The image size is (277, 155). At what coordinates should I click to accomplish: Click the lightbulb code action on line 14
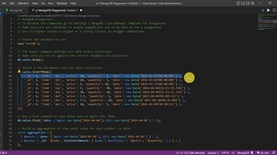click(x=19, y=71)
